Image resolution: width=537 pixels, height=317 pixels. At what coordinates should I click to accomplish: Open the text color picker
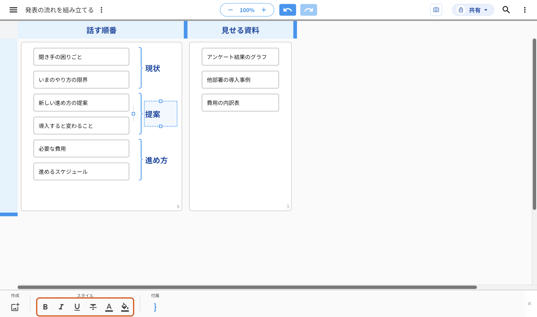click(x=109, y=307)
